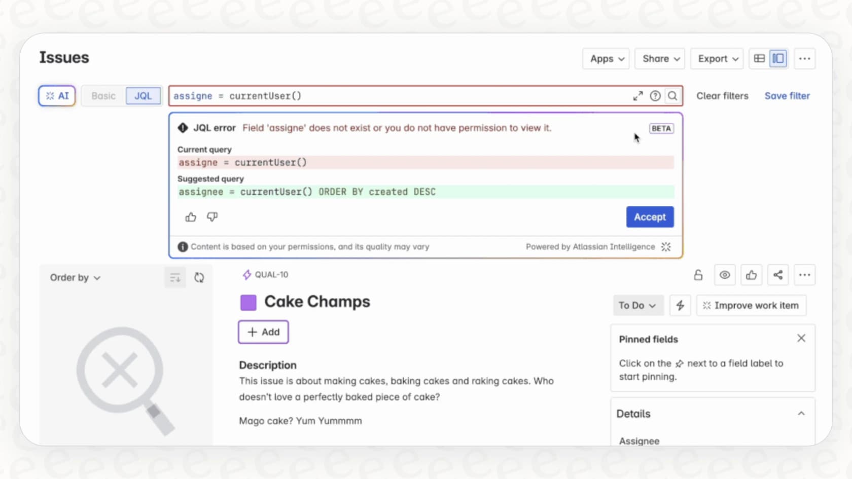
Task: Select the suggested query text
Action: (307, 192)
